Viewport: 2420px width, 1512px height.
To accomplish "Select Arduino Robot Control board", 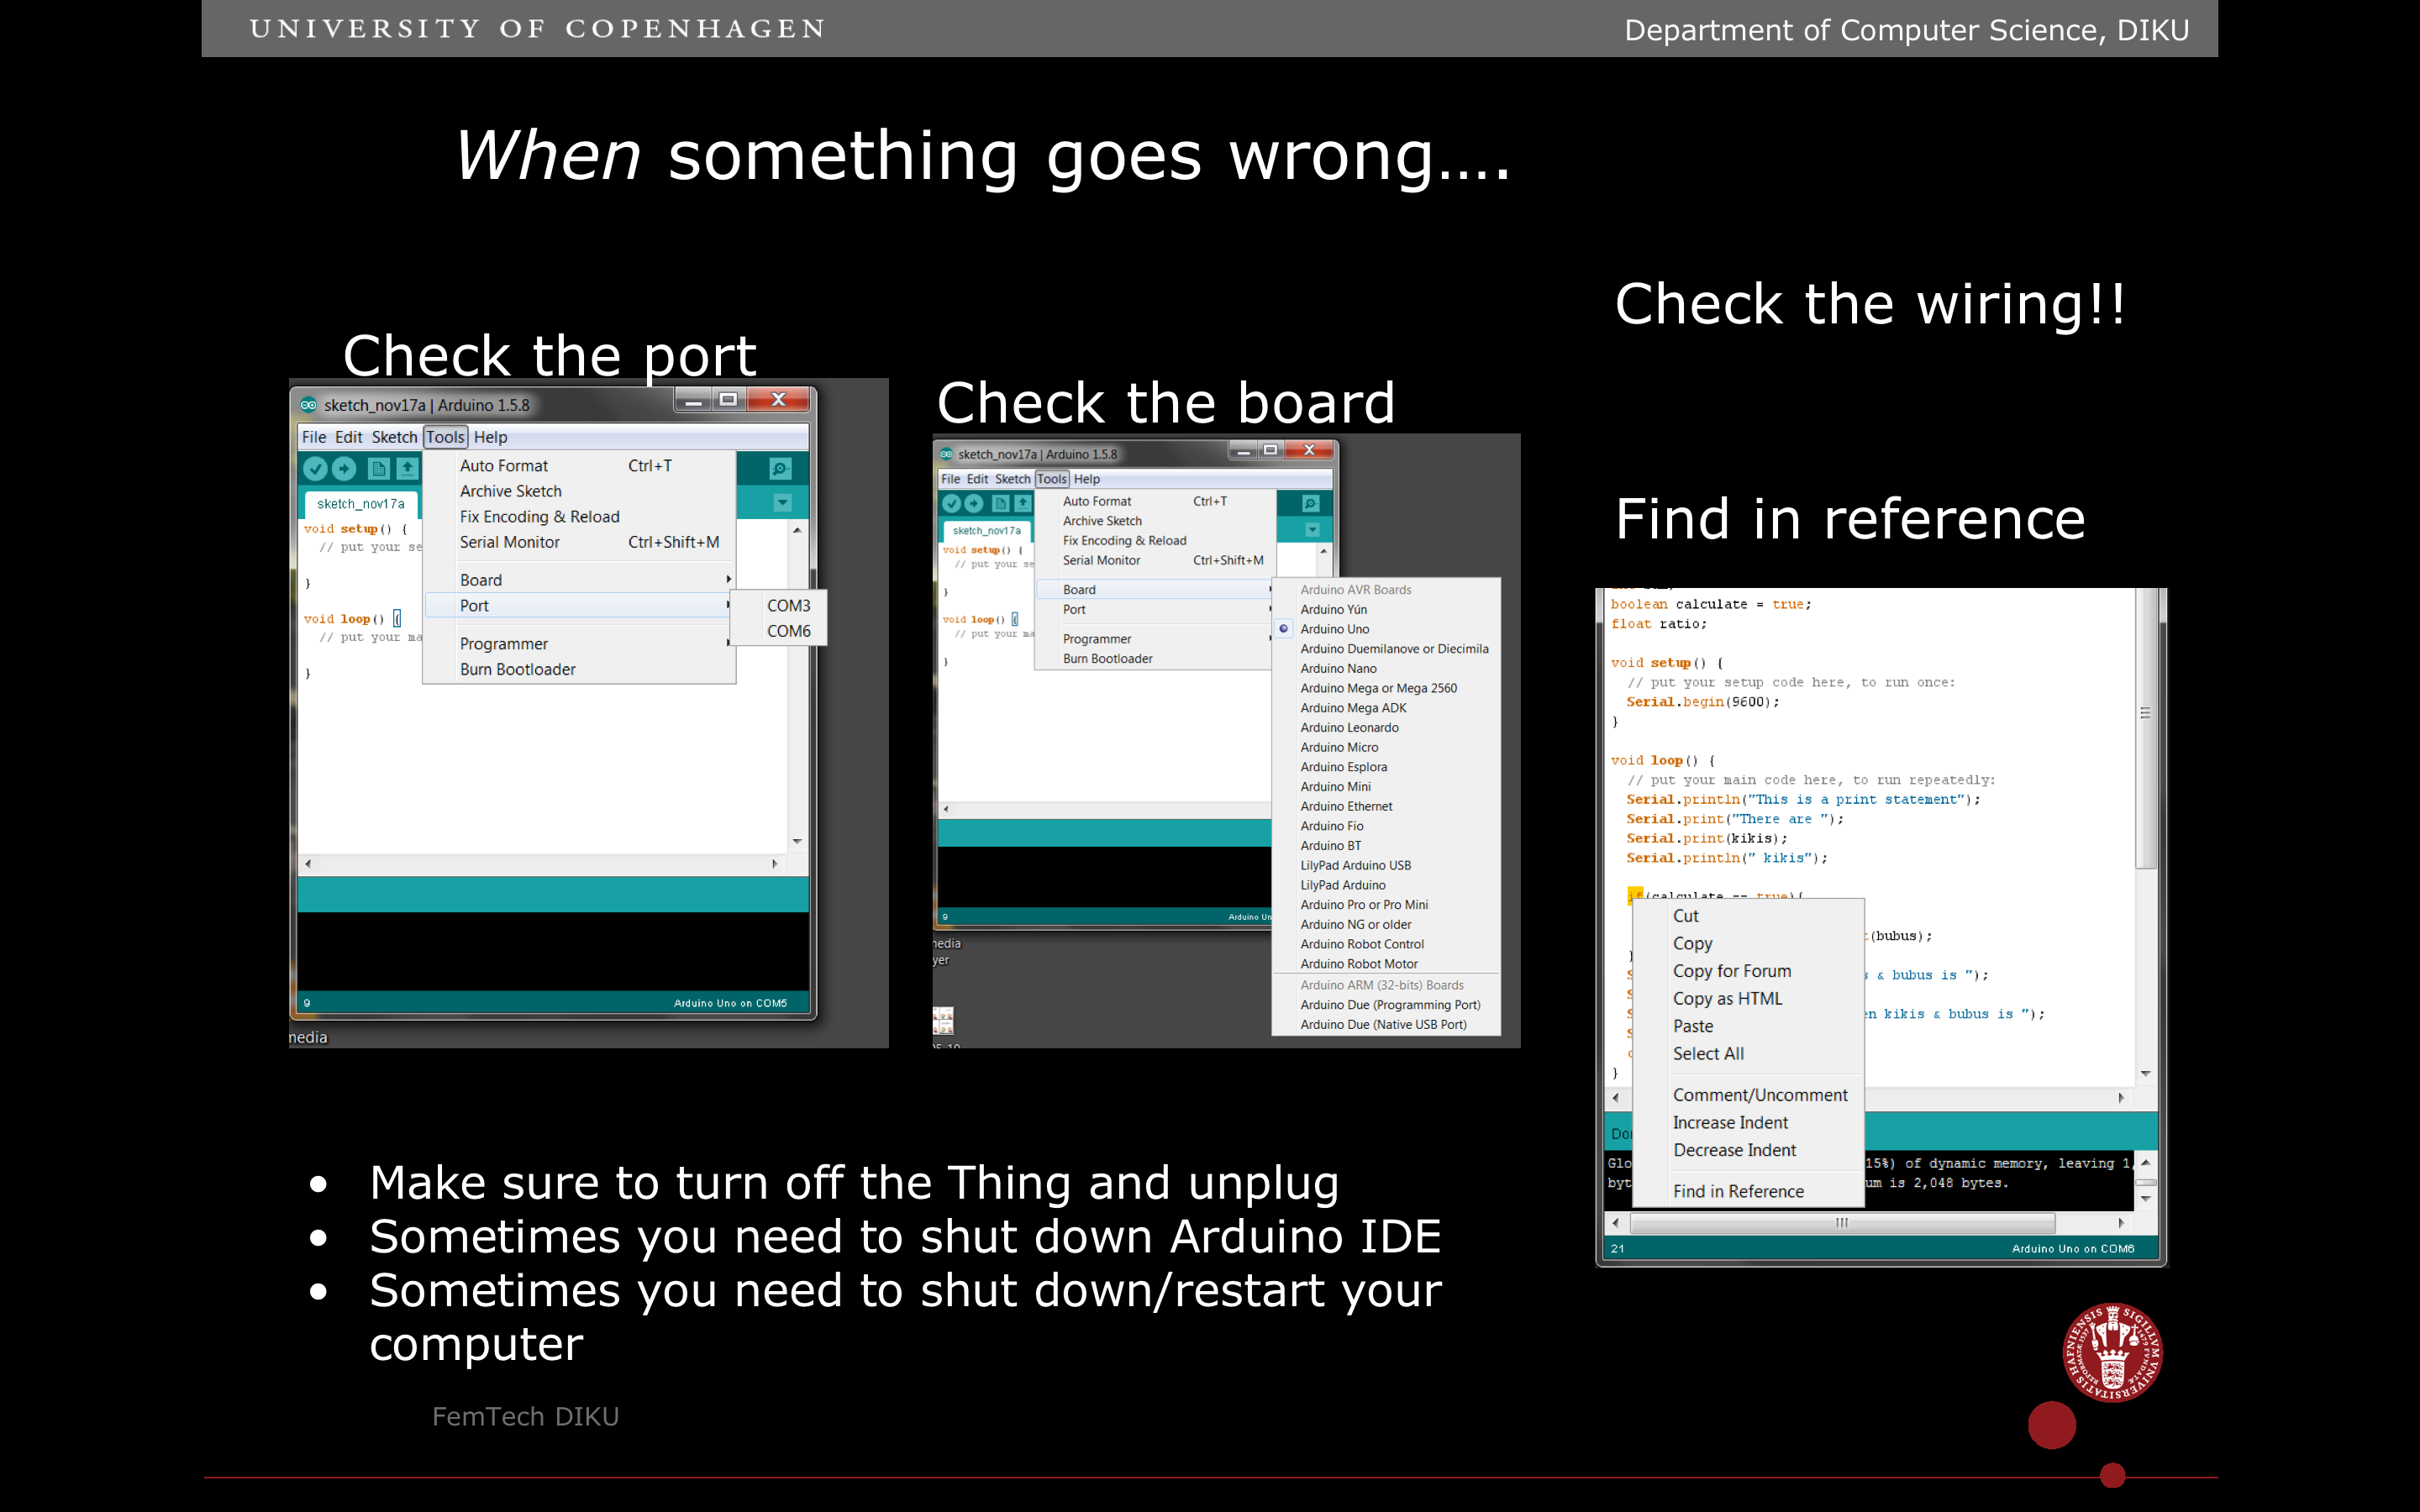I will coord(1386,944).
